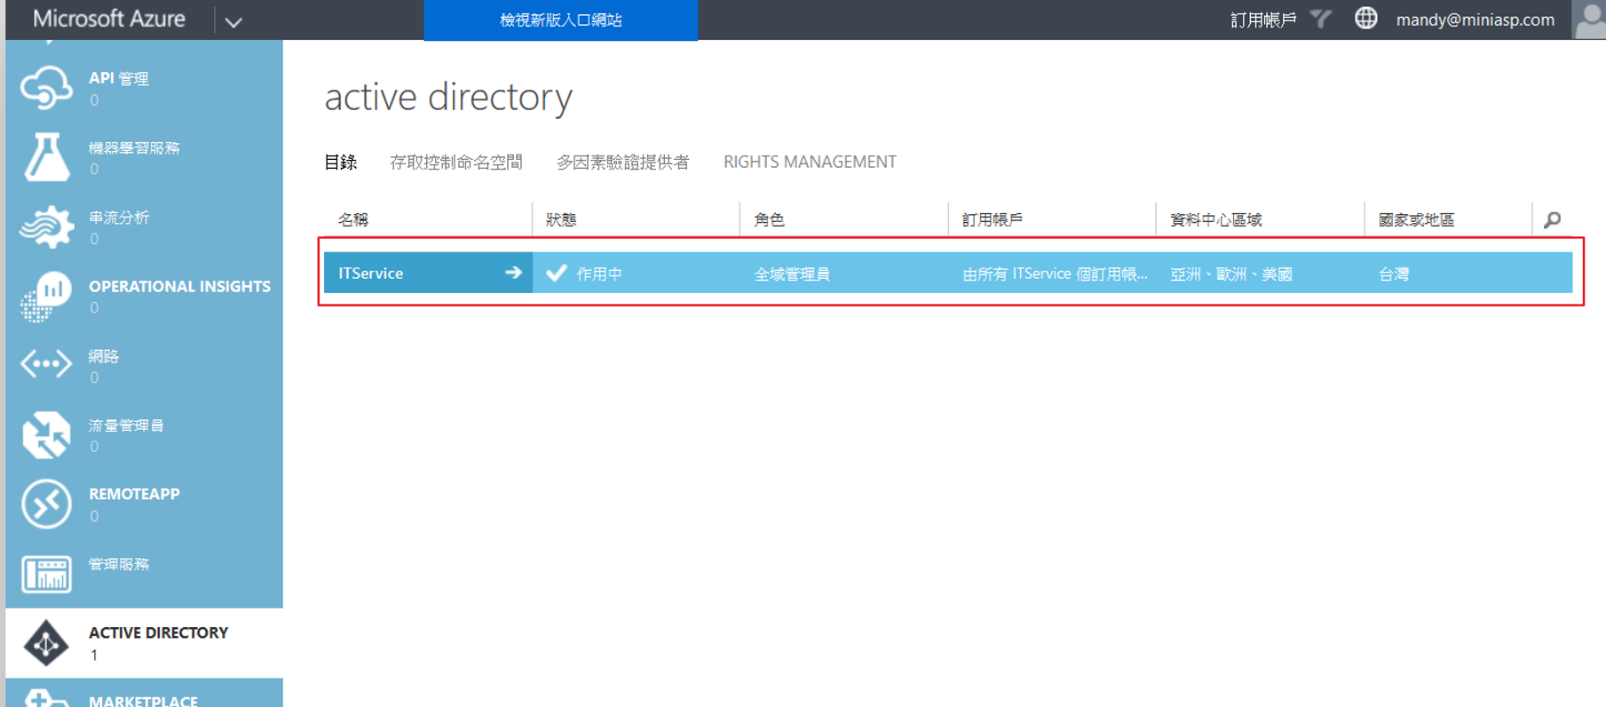Select REMOTEAPP sidebar label
The height and width of the screenshot is (707, 1606).
pyautogui.click(x=134, y=494)
